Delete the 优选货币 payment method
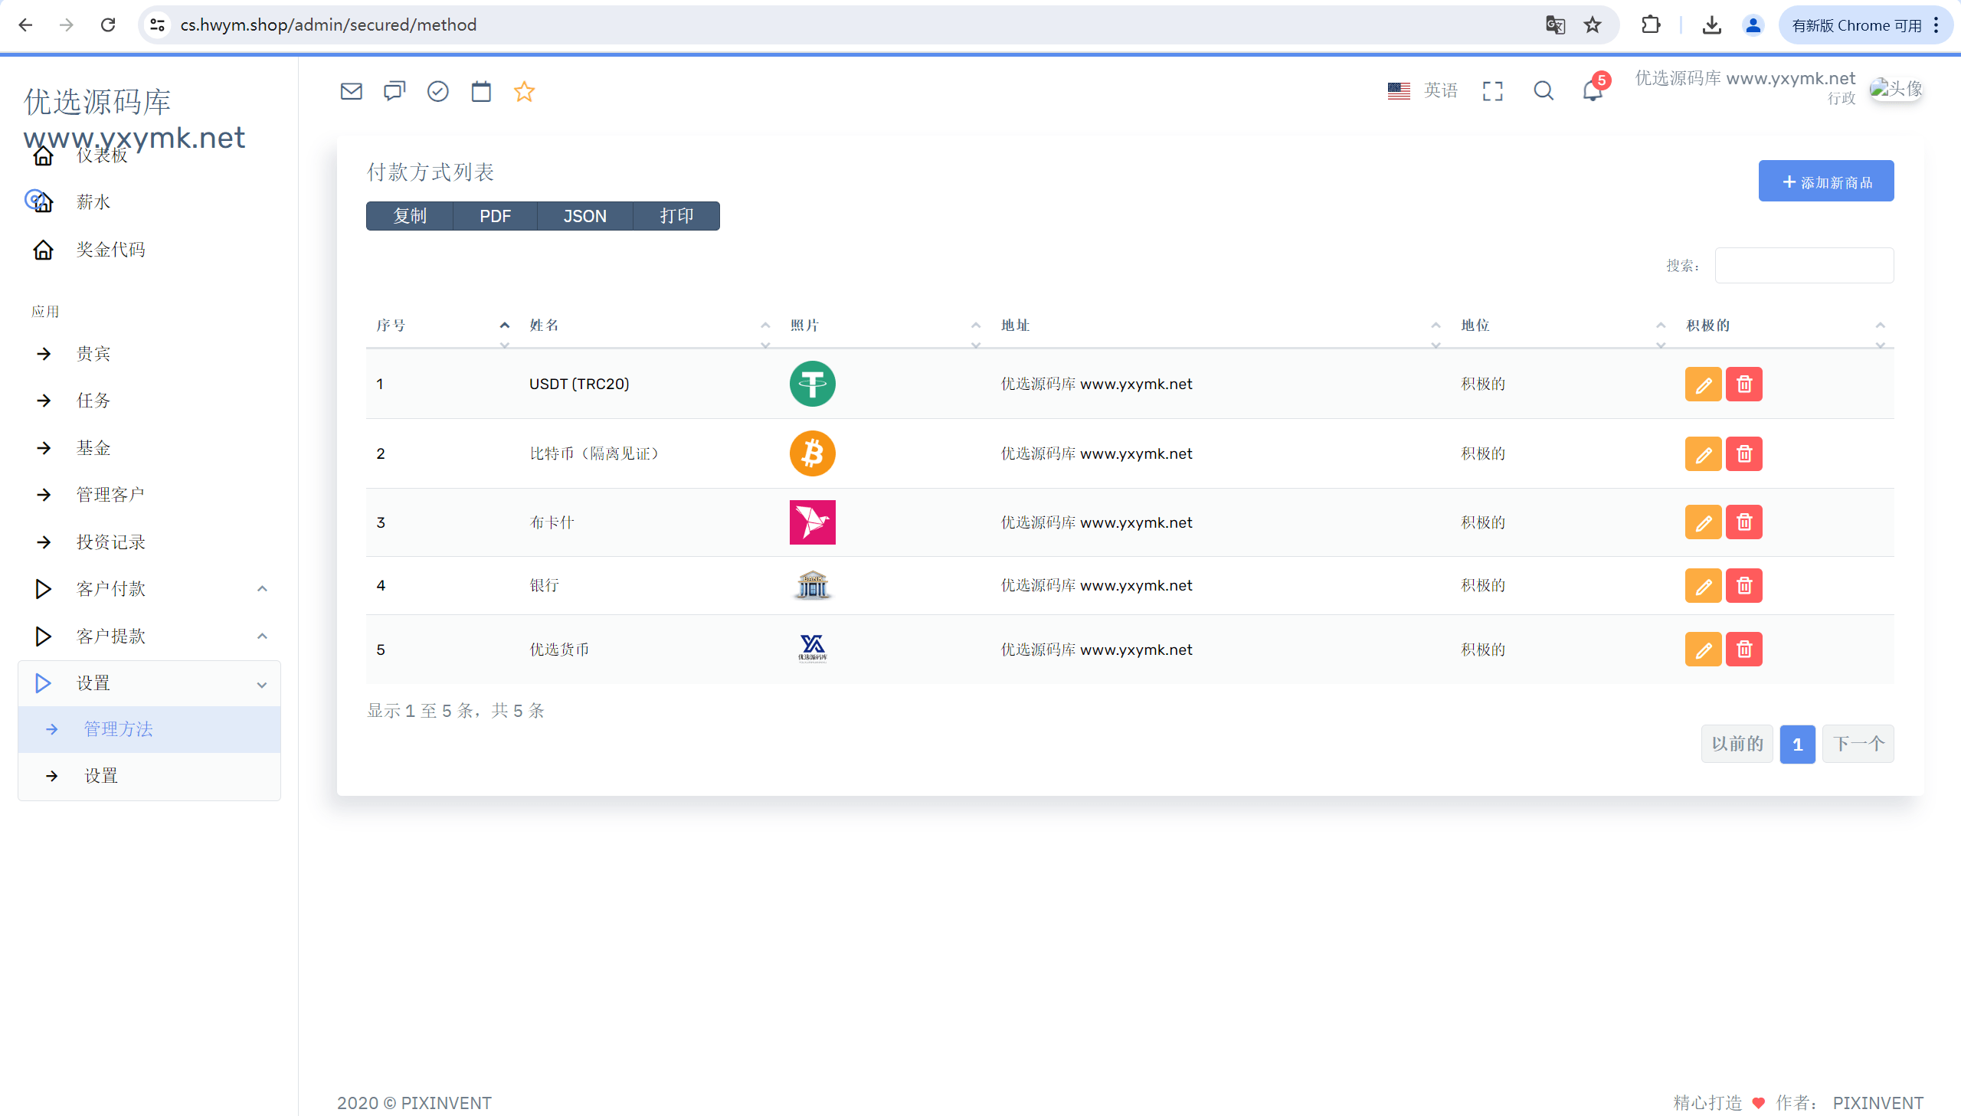This screenshot has width=1961, height=1116. [x=1744, y=650]
